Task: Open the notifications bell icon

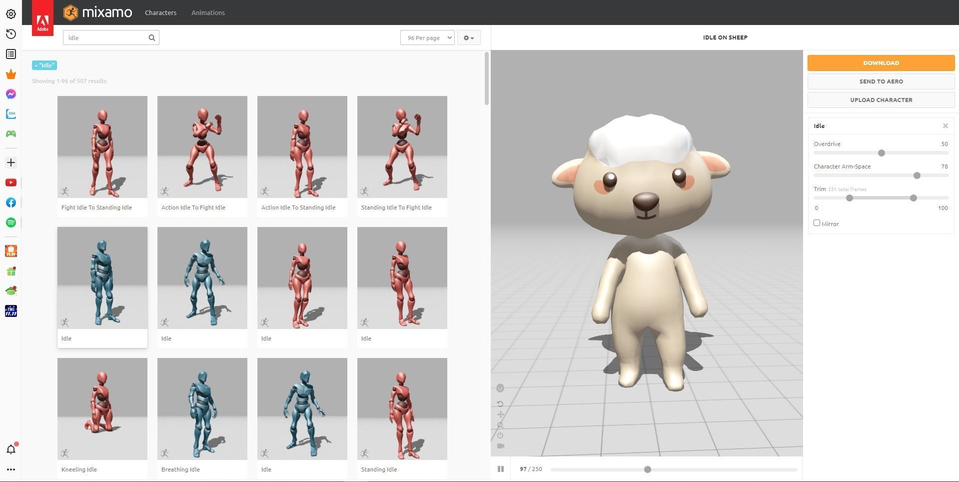Action: pos(11,449)
